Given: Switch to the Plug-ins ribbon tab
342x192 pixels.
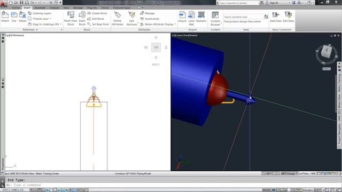Looking at the screenshot, I should (92, 7).
